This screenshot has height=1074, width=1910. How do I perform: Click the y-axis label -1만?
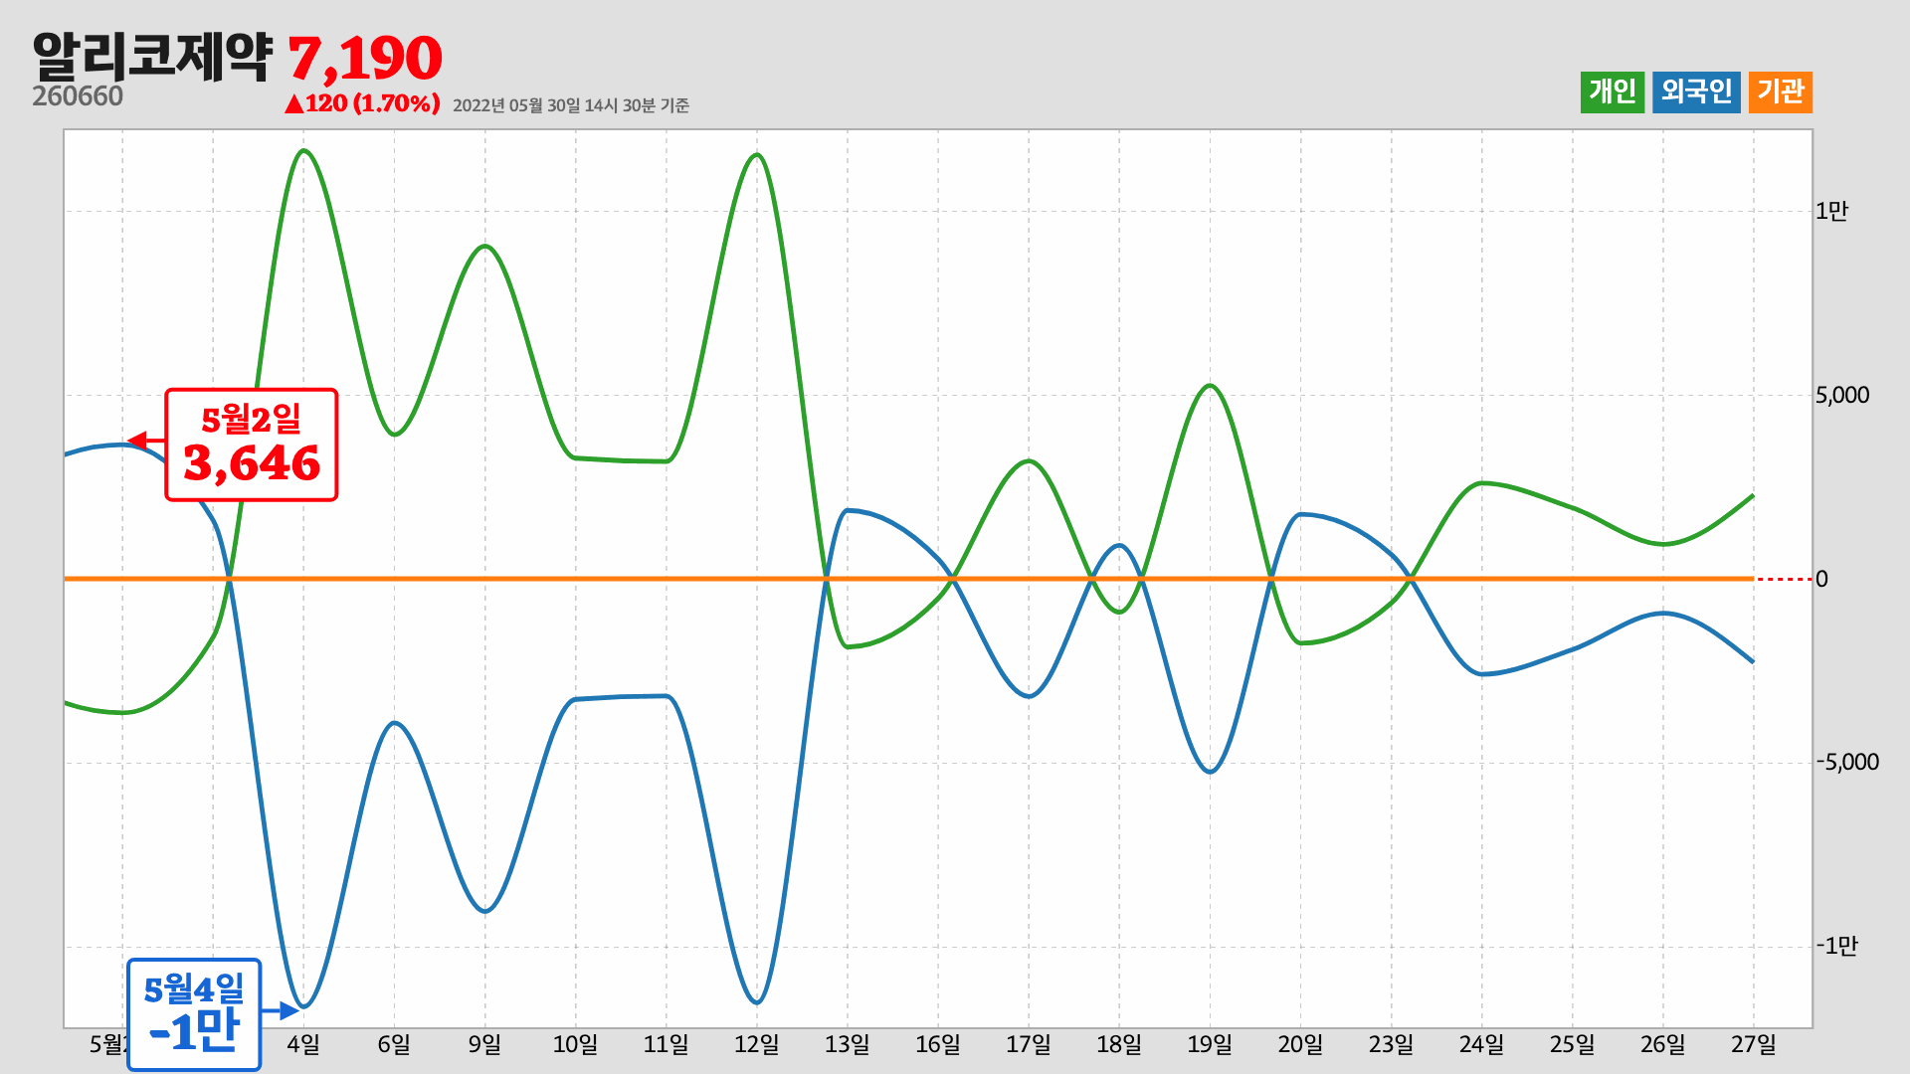point(1836,946)
